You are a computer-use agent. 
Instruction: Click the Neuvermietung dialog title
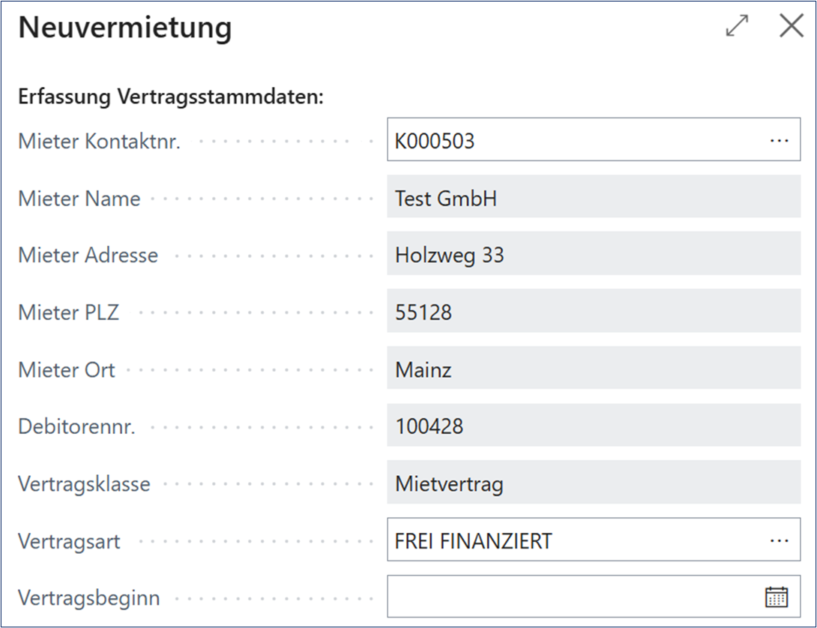[x=124, y=28]
